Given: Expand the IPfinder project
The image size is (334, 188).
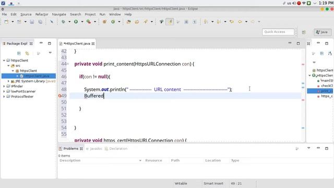Looking at the screenshot, I should click(4, 86).
